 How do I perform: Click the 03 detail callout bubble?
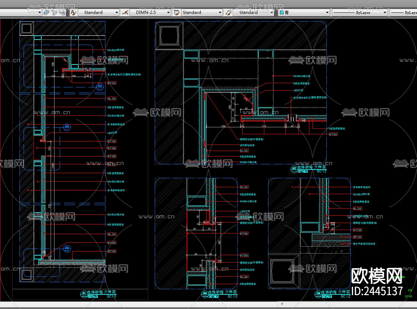pyautogui.click(x=67, y=127)
